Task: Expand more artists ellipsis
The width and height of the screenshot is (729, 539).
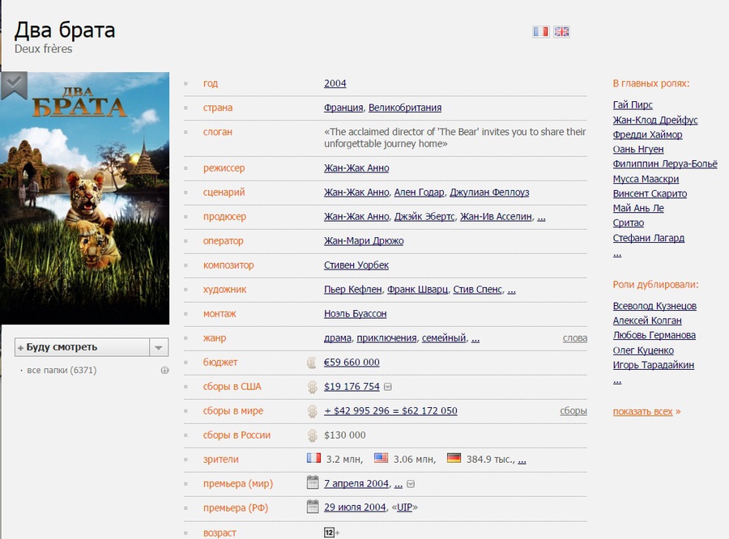Action: coord(511,291)
